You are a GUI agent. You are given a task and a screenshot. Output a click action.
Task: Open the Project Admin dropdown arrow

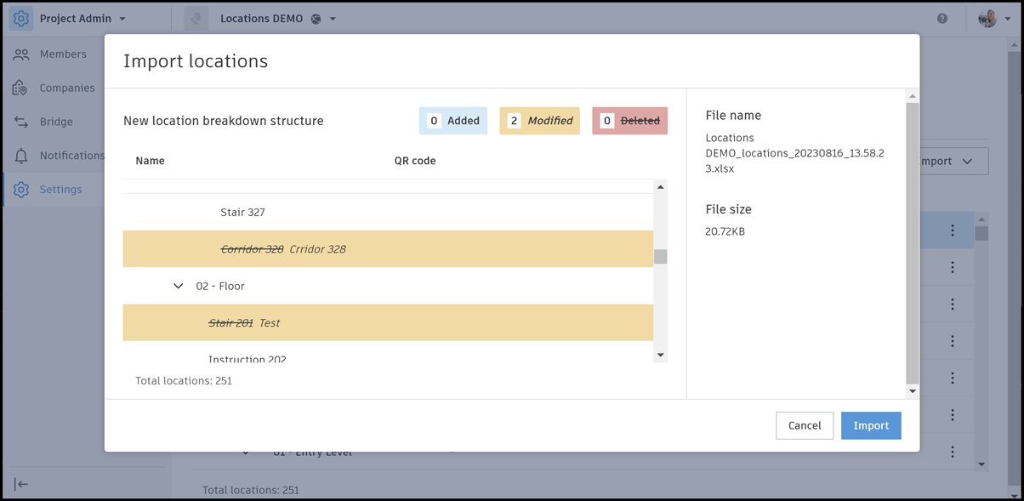pyautogui.click(x=122, y=19)
